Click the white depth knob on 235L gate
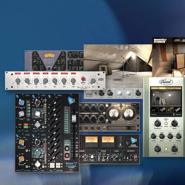The image size is (185, 185). [38, 114]
